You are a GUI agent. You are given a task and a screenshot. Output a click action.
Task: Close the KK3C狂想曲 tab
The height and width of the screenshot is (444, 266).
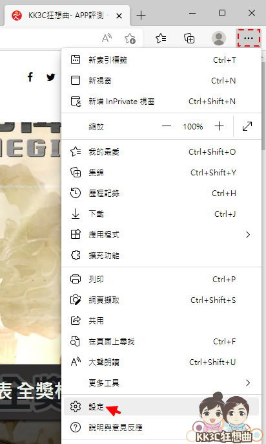click(119, 16)
